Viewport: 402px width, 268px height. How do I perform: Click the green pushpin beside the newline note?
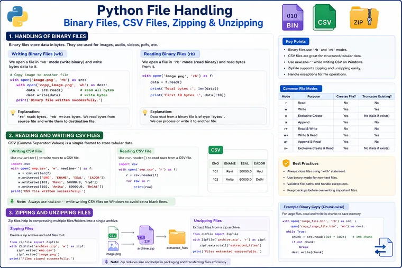tap(12, 201)
